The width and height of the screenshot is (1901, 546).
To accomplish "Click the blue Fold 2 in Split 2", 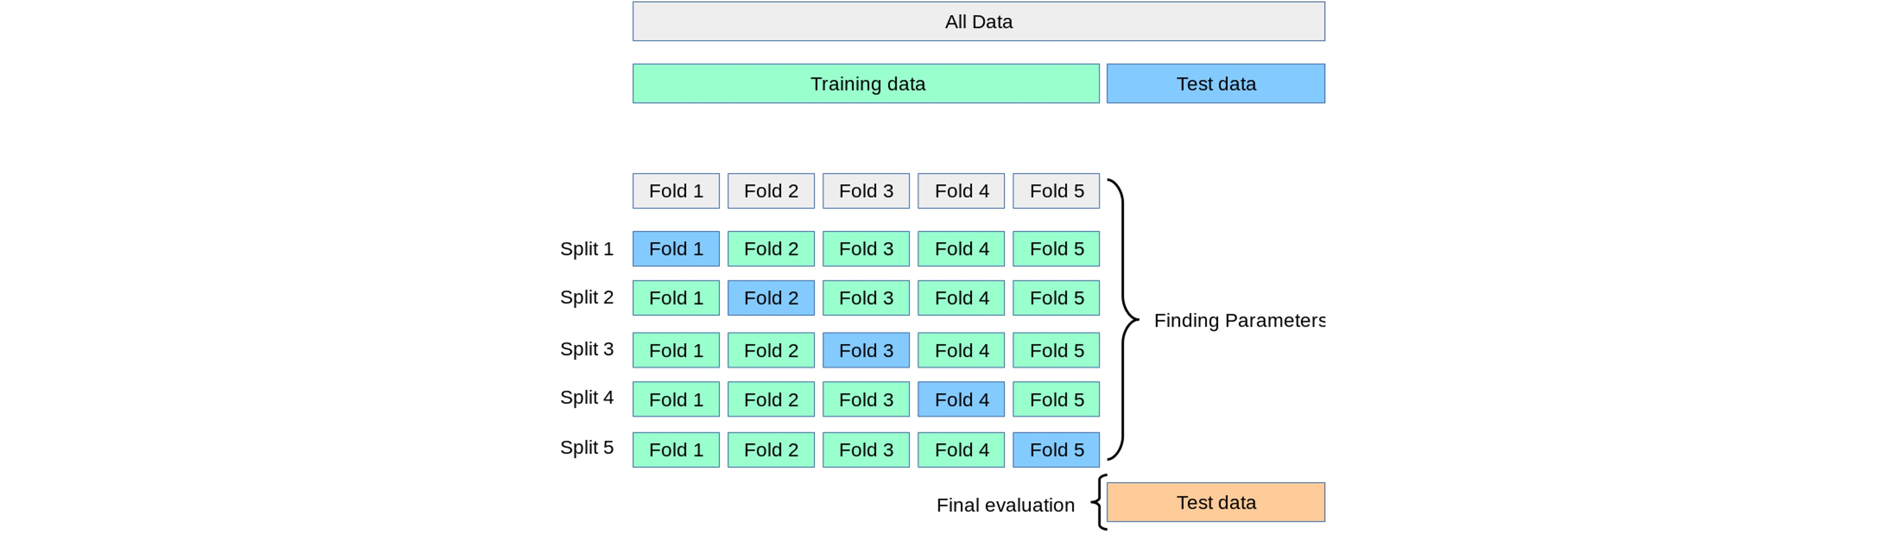I will click(771, 298).
